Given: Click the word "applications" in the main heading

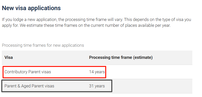Looking at the screenshot, I should click(44, 8).
